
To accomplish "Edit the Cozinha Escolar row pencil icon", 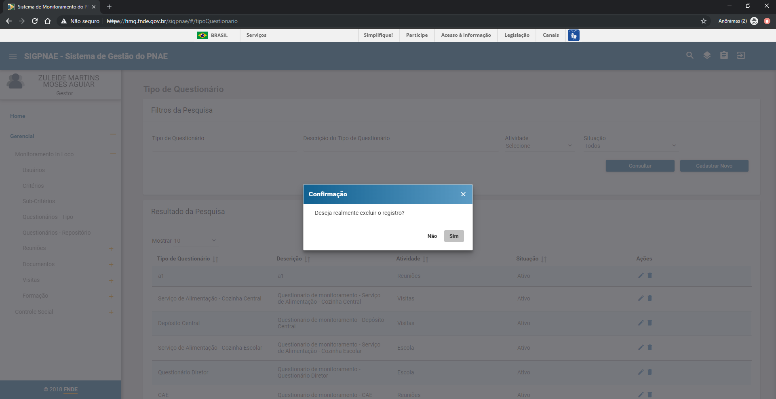I will click(x=641, y=347).
